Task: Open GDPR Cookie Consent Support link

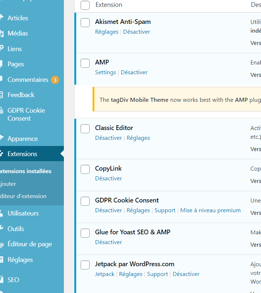Action: (x=165, y=210)
